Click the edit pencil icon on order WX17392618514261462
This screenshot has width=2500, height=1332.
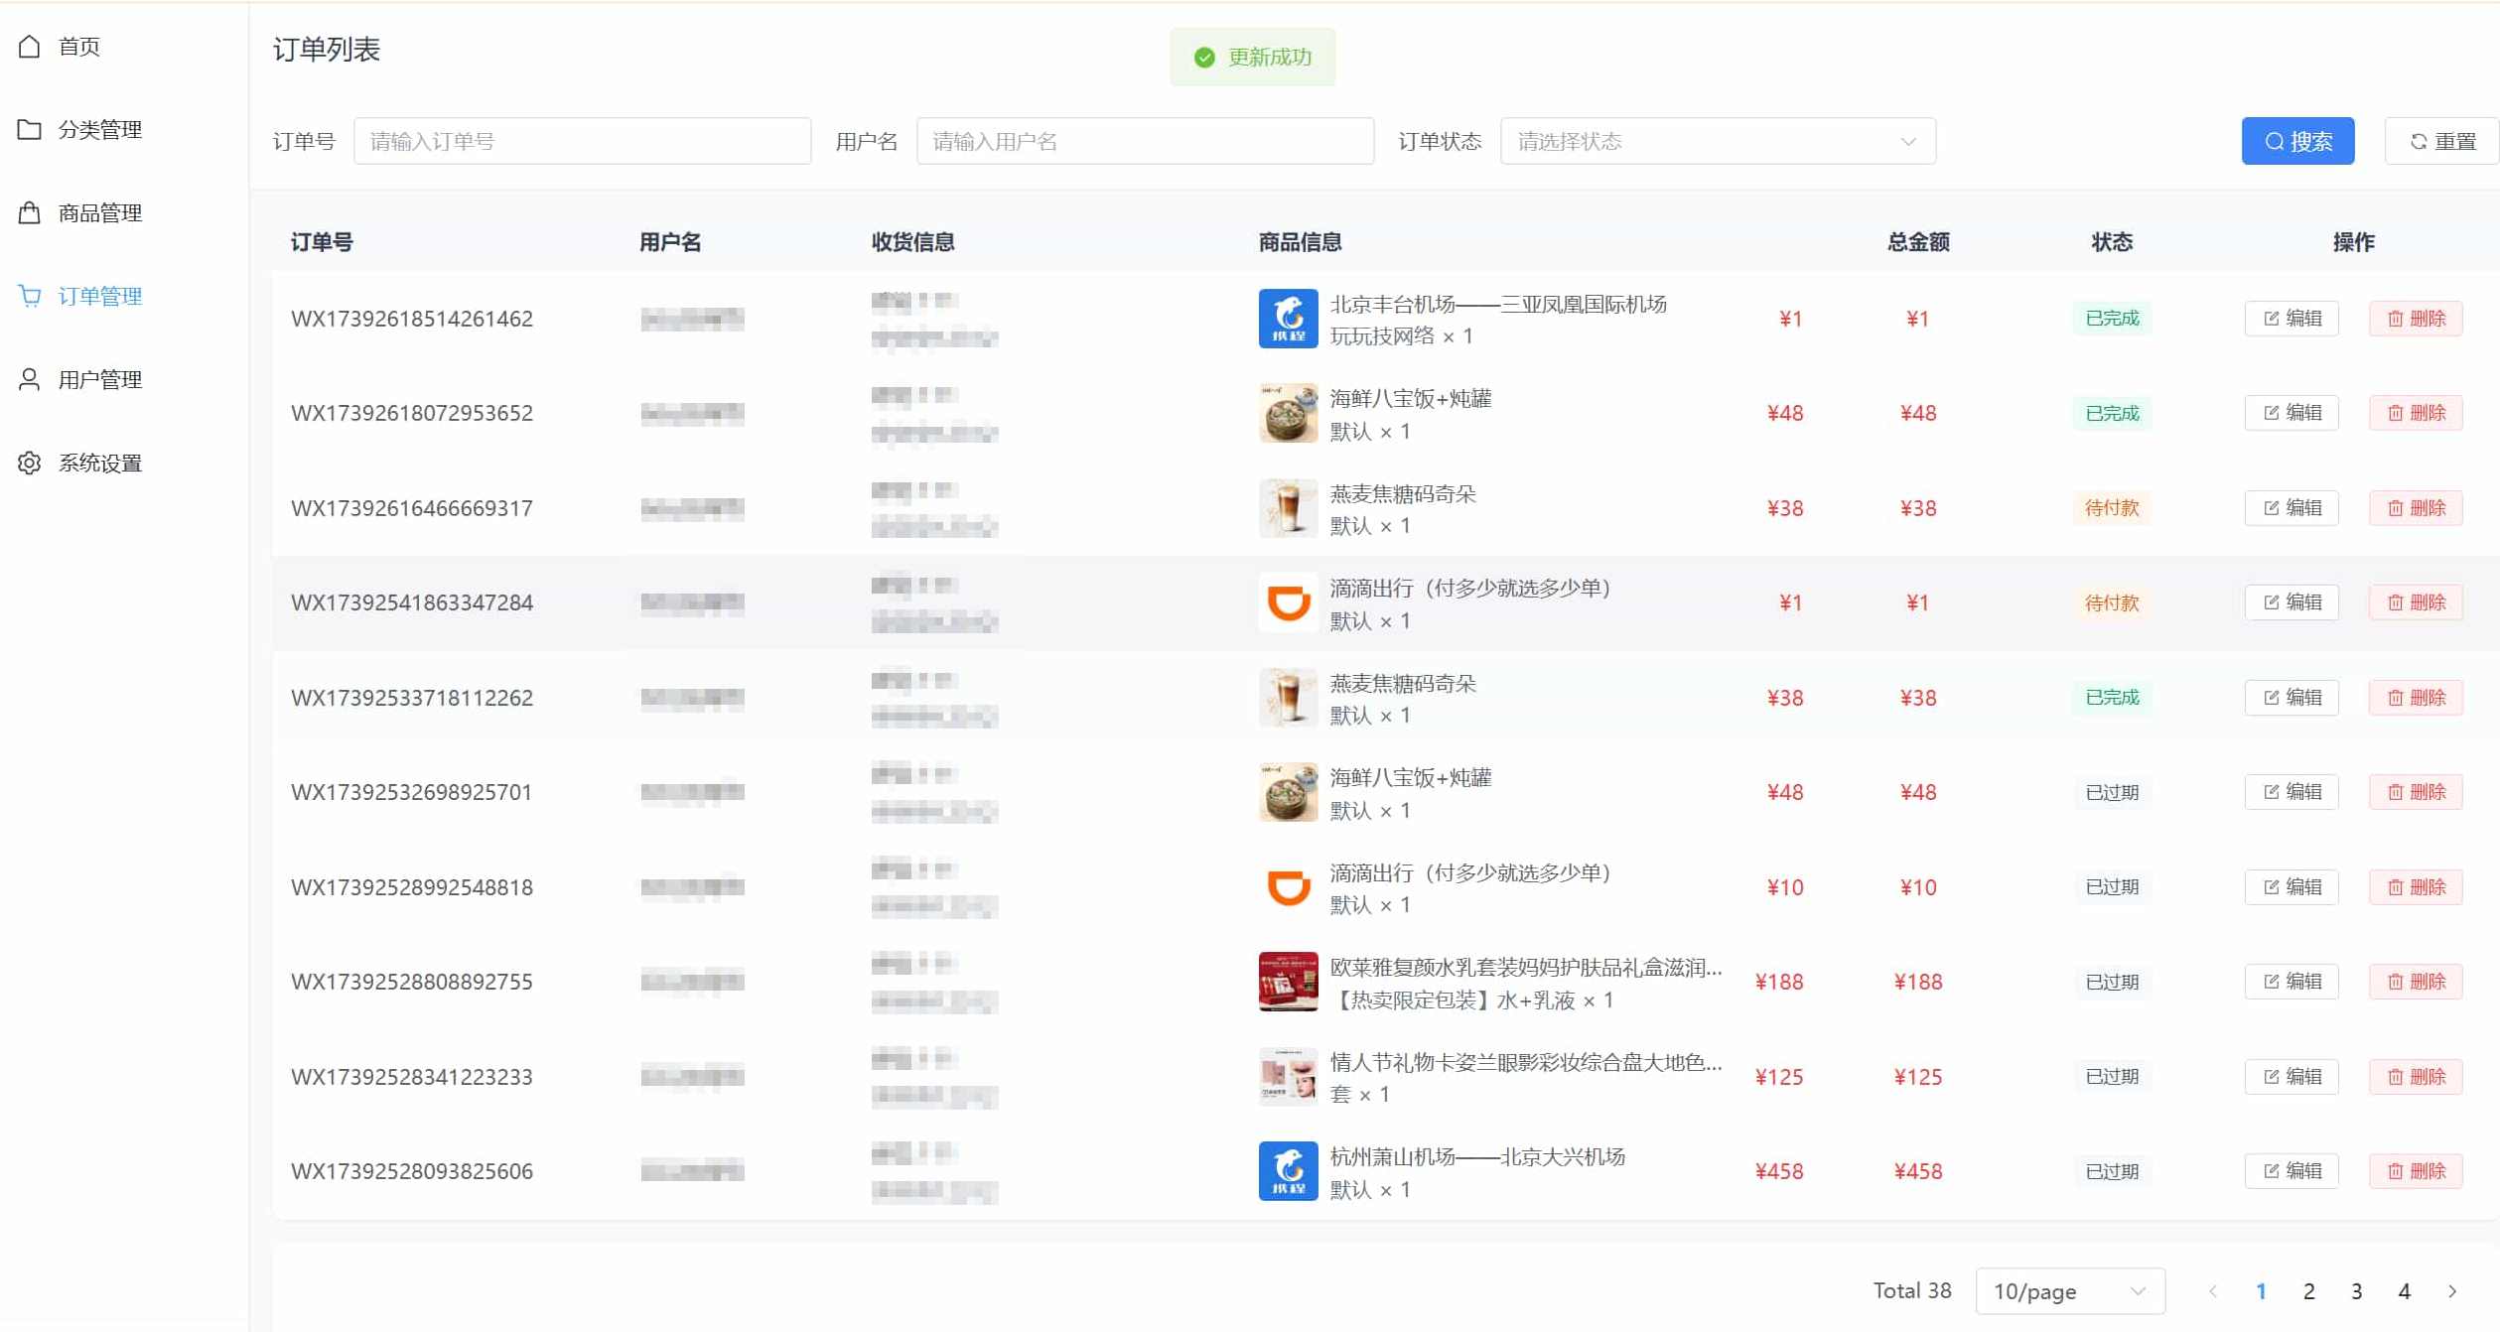click(2272, 318)
